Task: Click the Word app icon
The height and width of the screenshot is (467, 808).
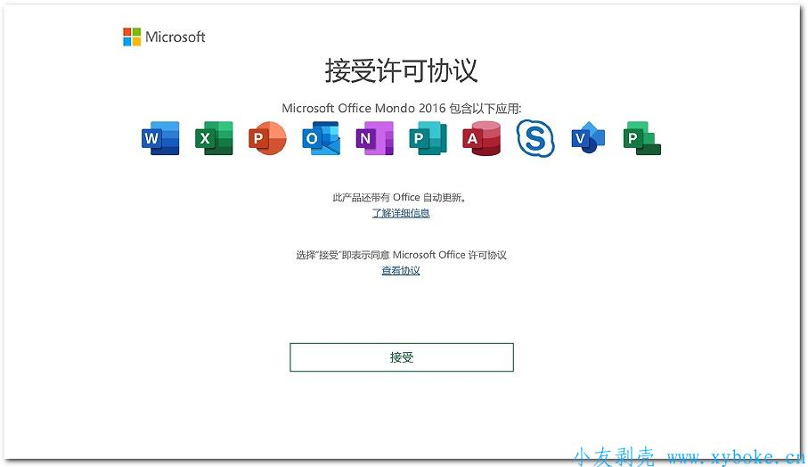Action: coord(160,139)
